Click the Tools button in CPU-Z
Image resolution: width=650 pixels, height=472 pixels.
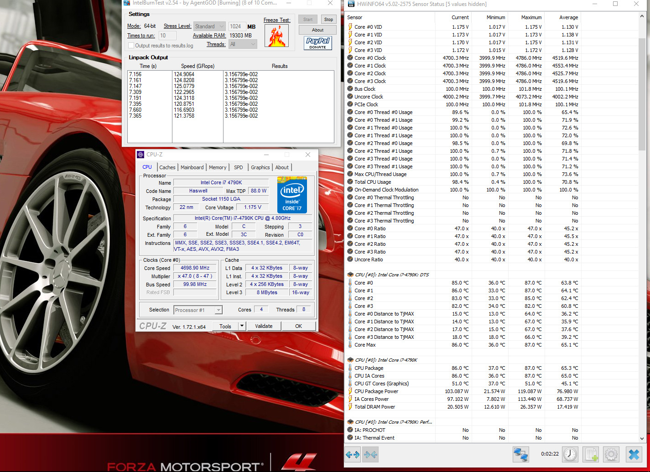(225, 326)
